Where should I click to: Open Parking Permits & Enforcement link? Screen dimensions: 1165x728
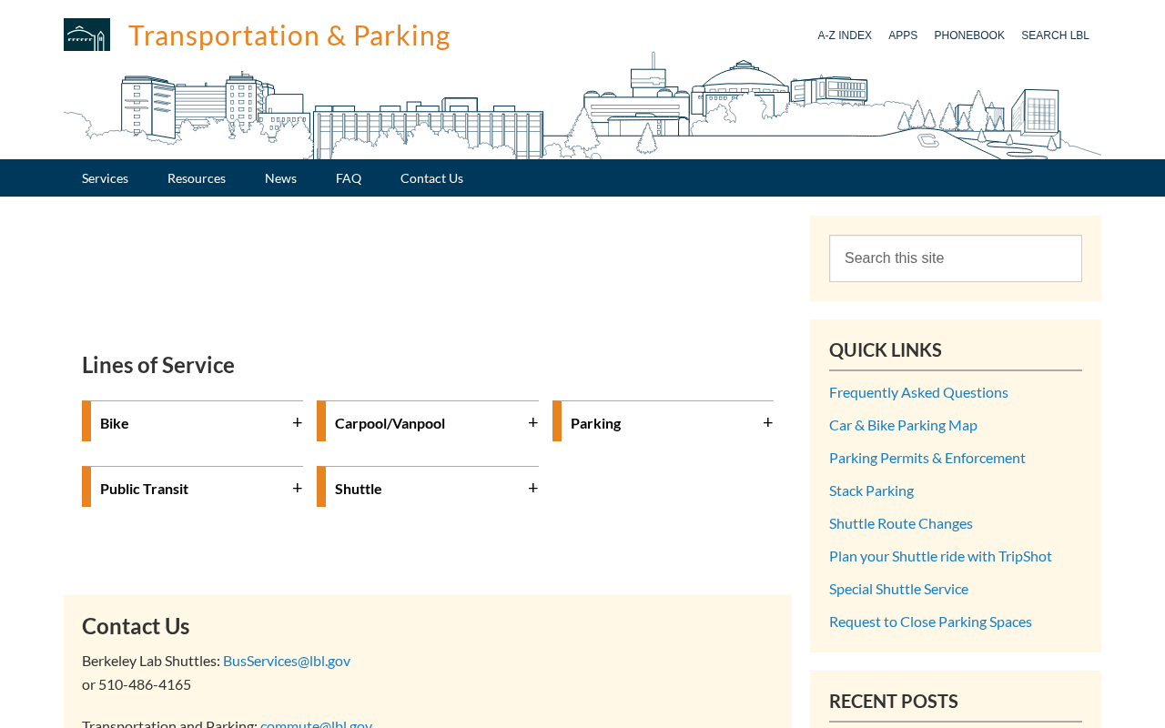[x=927, y=458]
